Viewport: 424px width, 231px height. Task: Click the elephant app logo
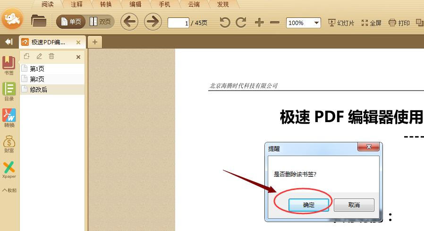(x=12, y=18)
